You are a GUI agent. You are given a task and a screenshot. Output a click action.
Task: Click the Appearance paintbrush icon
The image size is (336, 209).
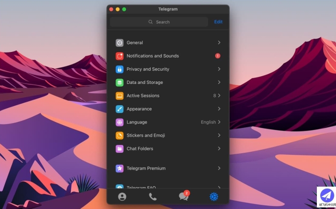(120, 109)
